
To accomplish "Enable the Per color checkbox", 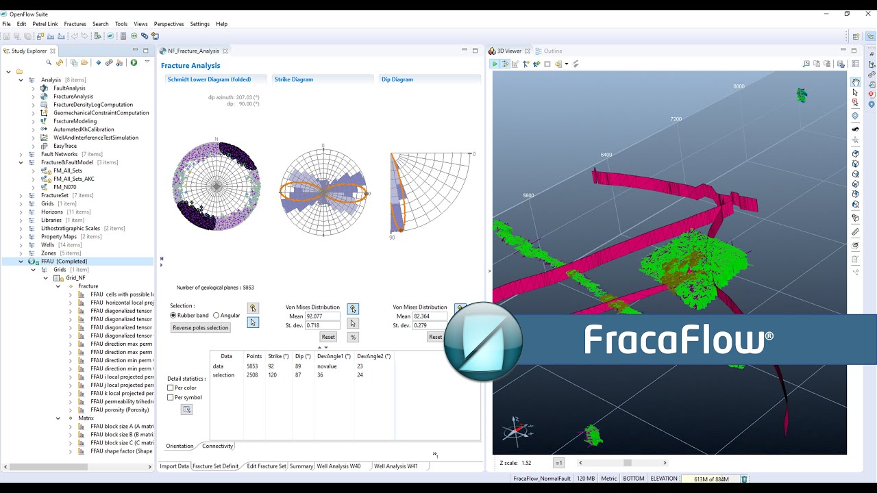I will (x=171, y=388).
